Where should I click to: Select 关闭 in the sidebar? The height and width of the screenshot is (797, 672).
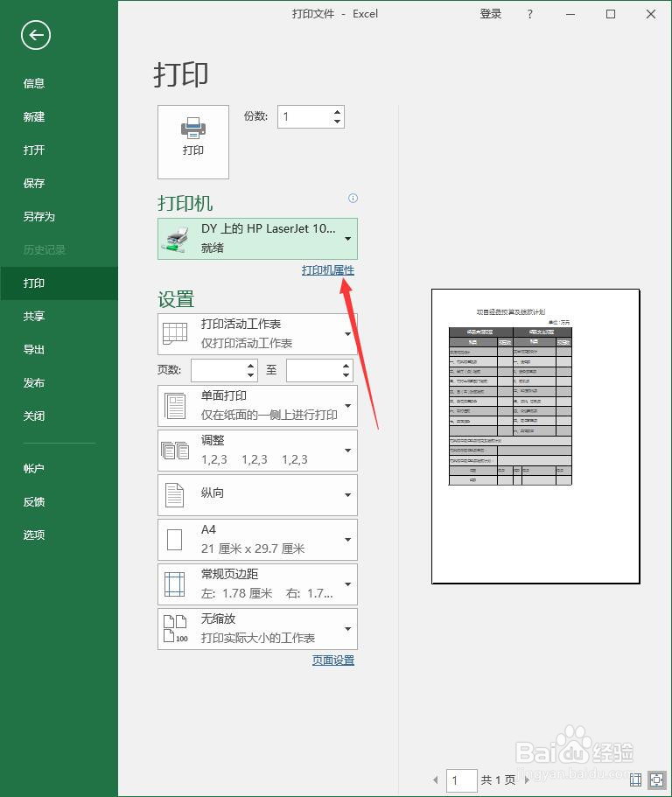(x=34, y=416)
